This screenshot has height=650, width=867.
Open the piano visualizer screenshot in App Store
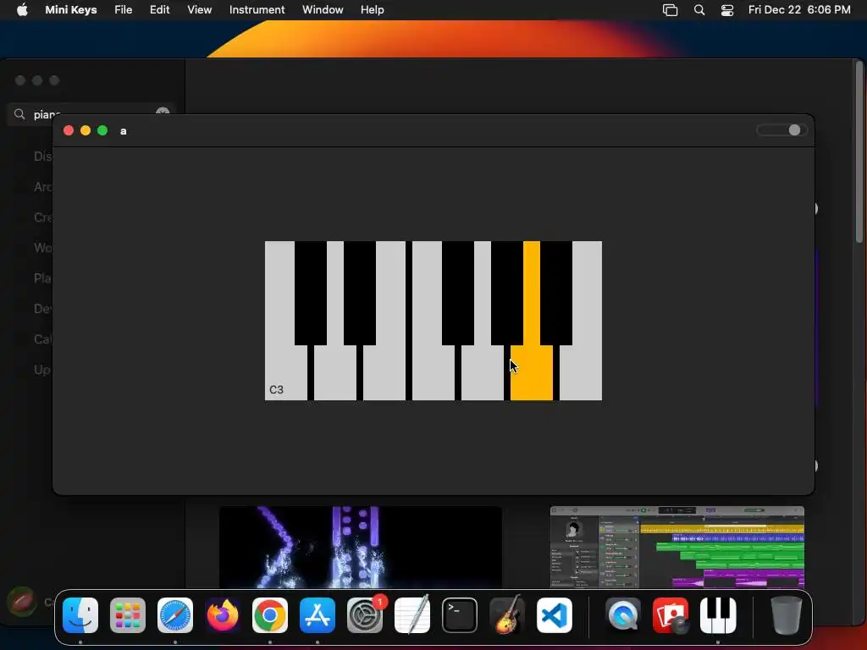(361, 547)
